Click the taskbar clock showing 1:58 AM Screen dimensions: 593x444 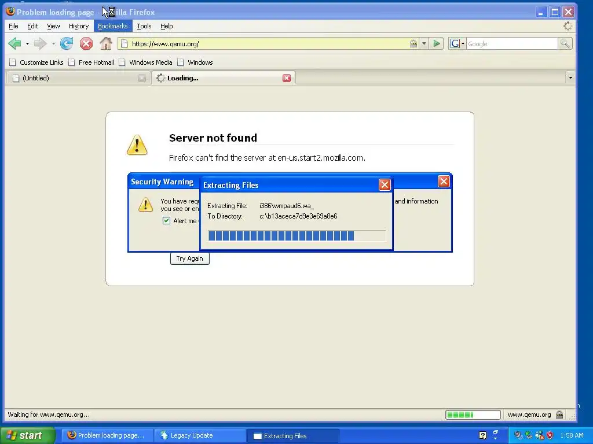tap(572, 435)
